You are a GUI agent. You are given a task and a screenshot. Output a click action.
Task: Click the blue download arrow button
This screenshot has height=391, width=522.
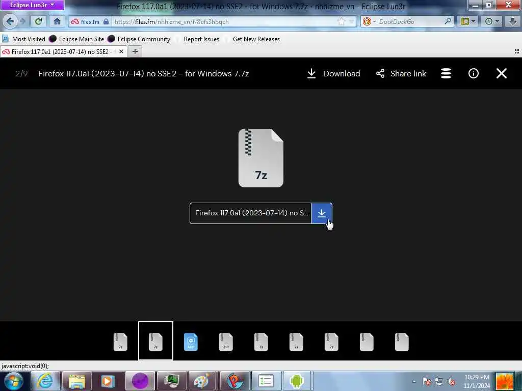[322, 213]
